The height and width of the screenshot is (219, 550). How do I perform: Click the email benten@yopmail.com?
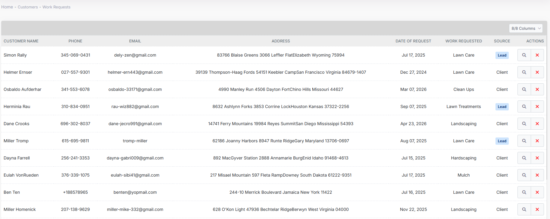tap(135, 192)
